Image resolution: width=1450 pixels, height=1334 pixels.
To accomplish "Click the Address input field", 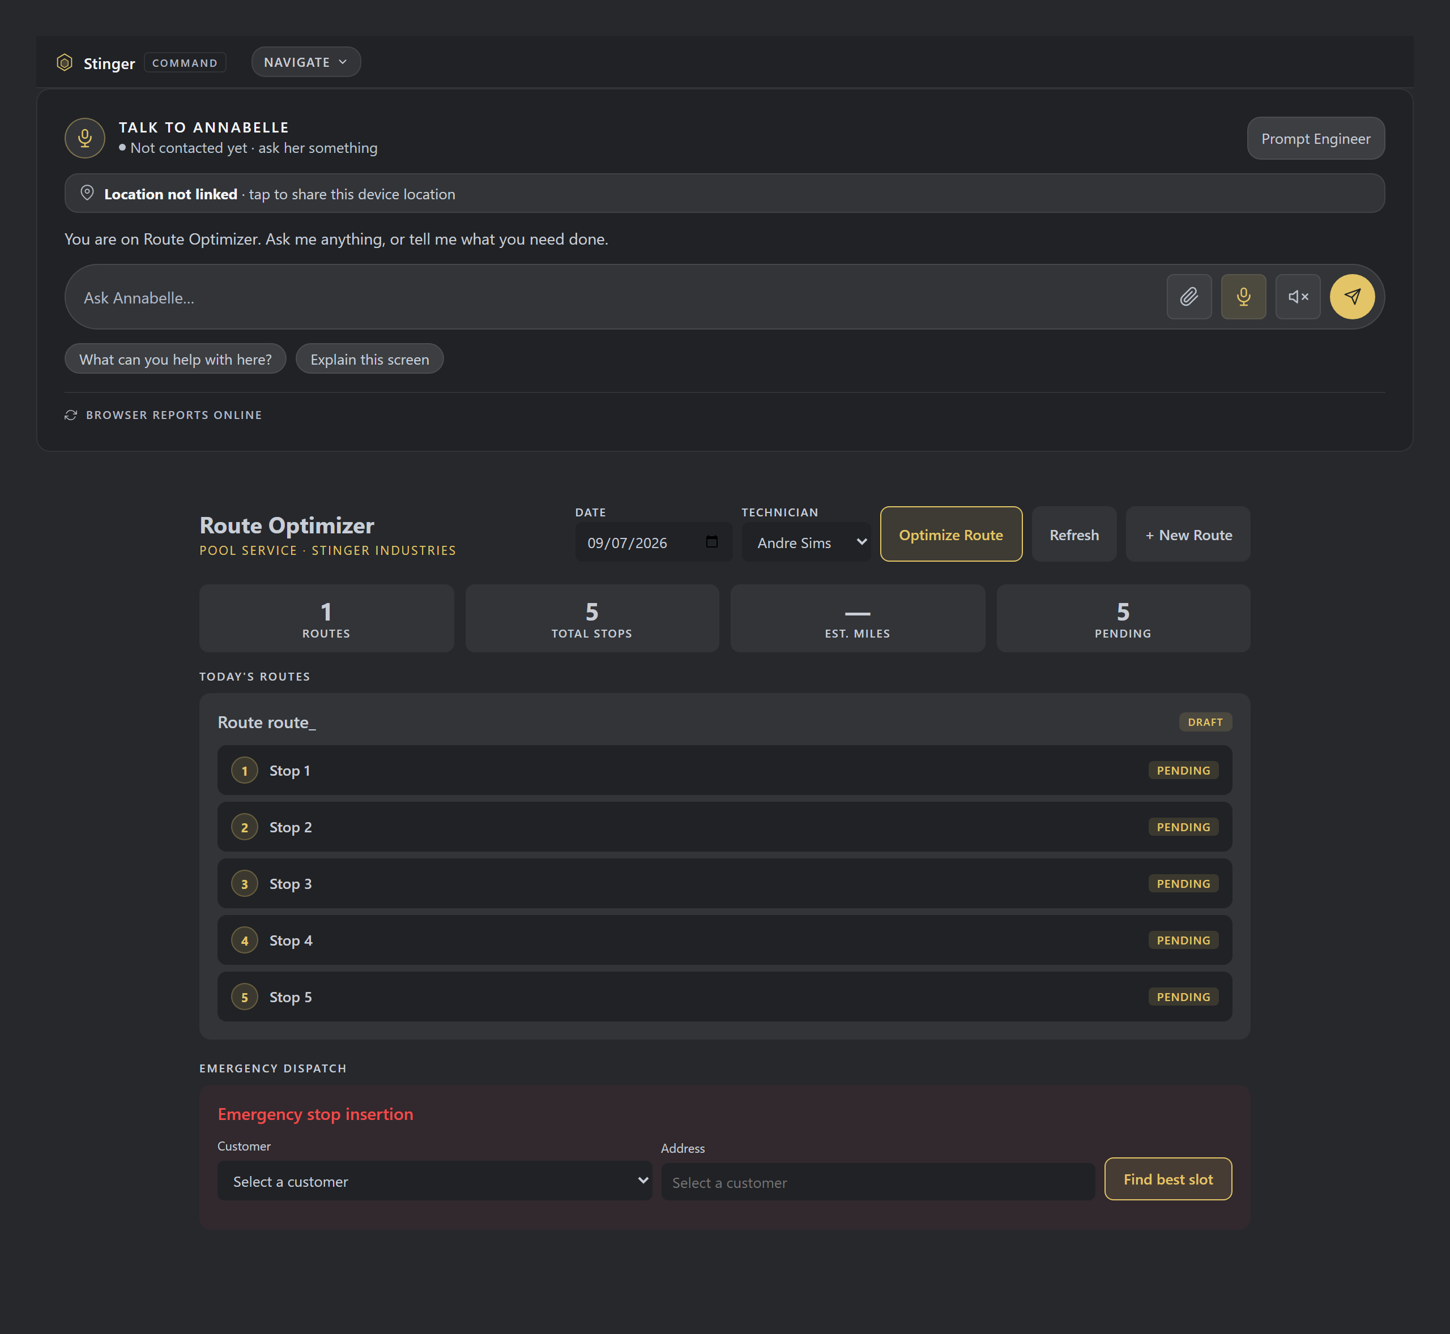I will pos(878,1182).
